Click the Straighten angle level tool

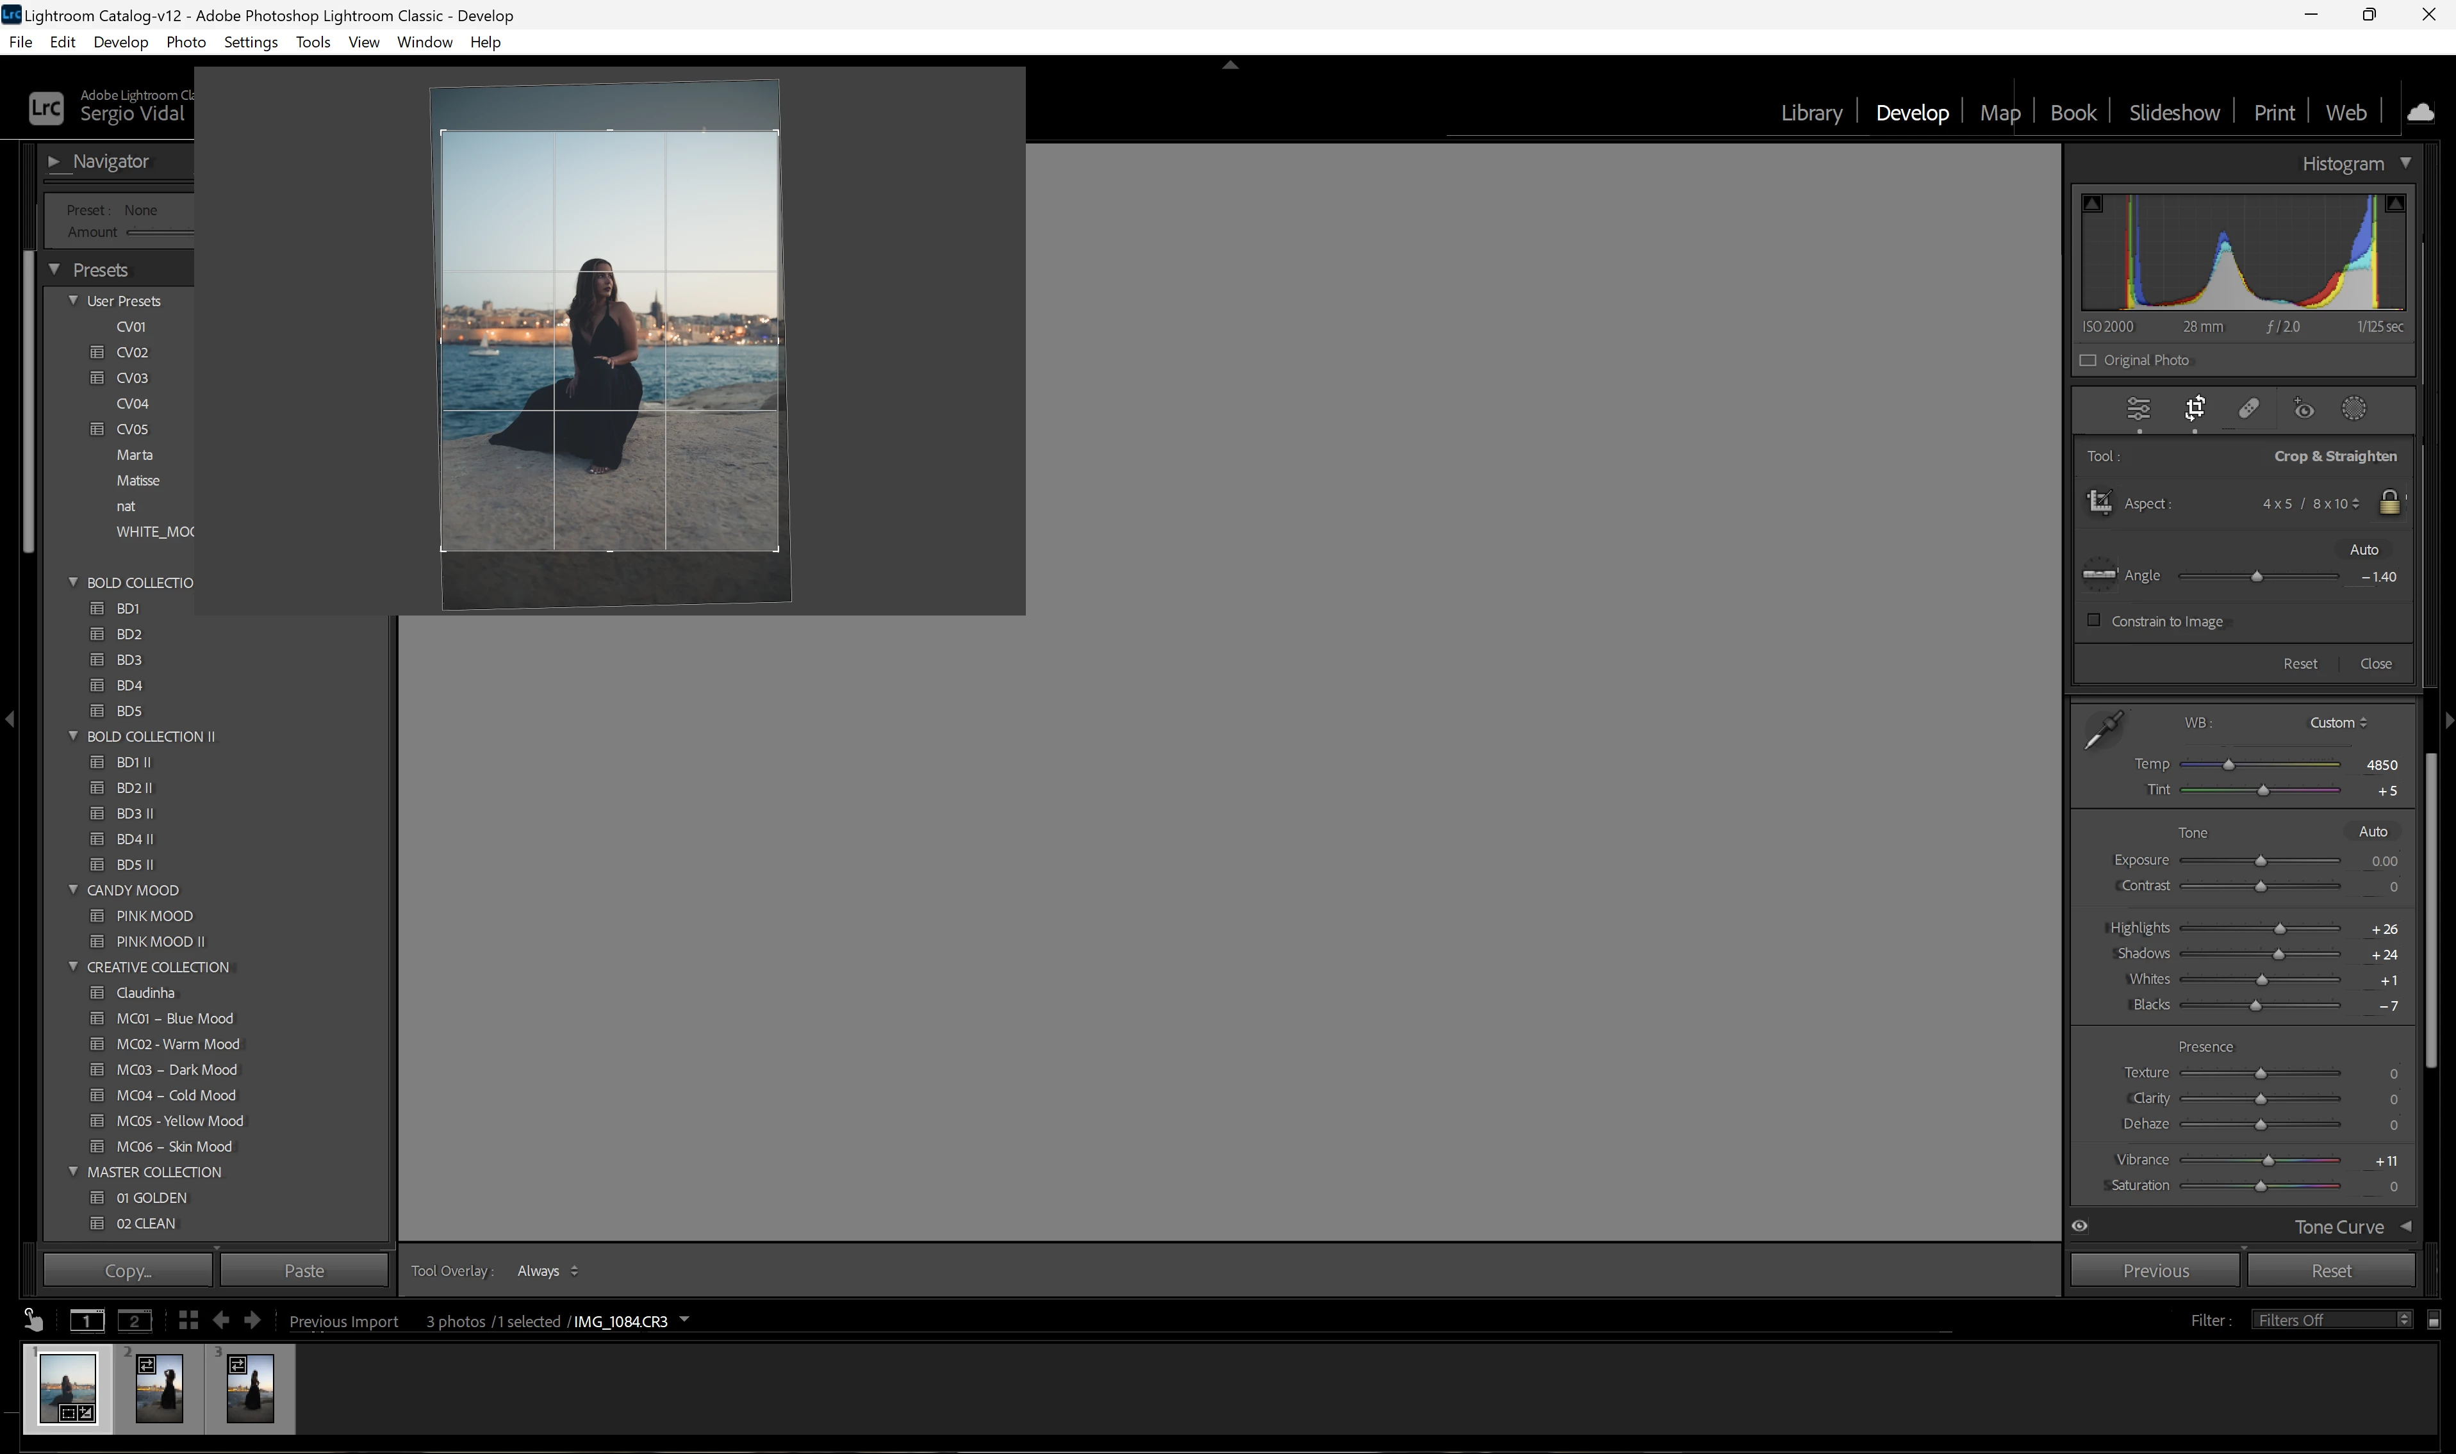click(2098, 574)
